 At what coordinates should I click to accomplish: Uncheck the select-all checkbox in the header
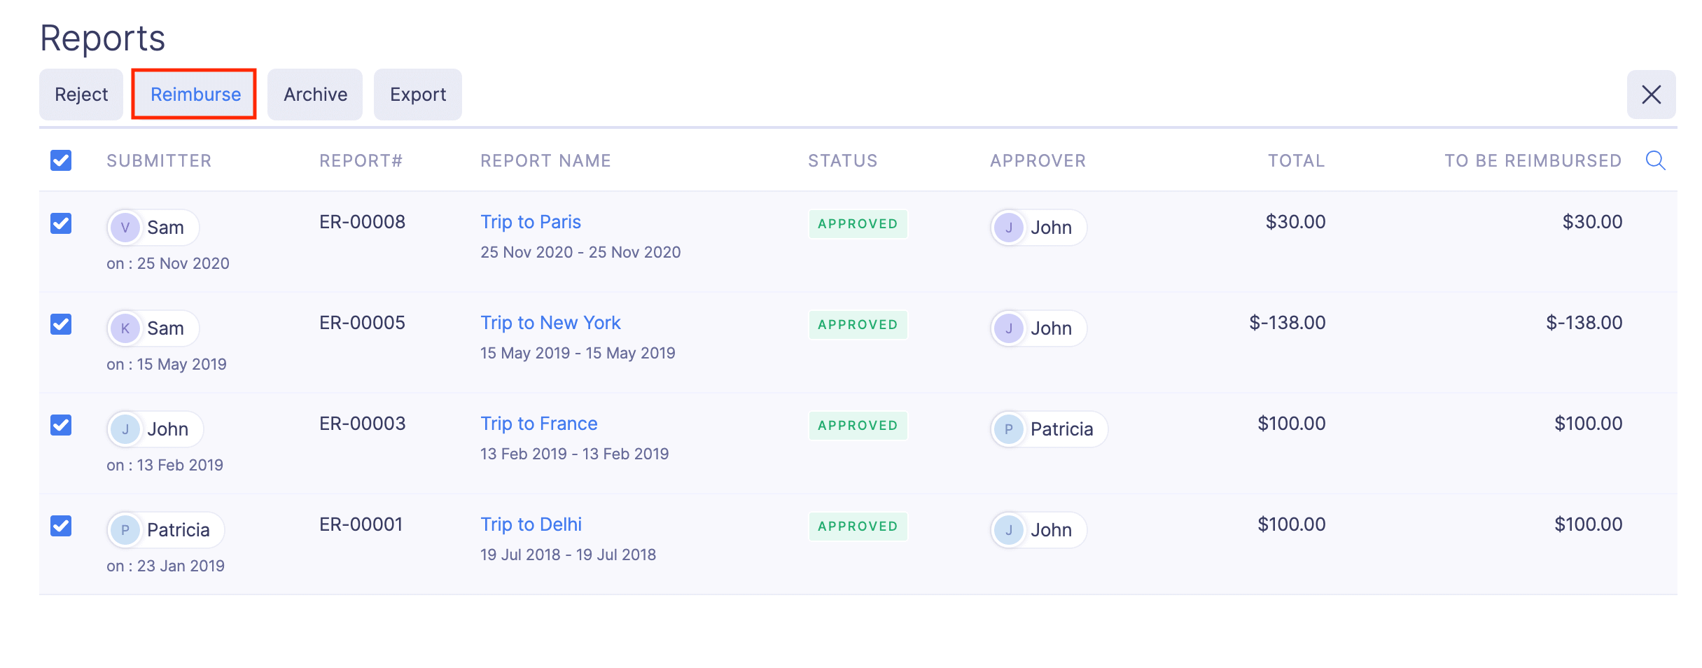pyautogui.click(x=61, y=160)
